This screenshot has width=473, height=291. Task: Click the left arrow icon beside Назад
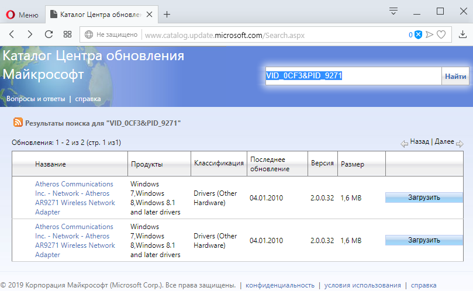[404, 144]
